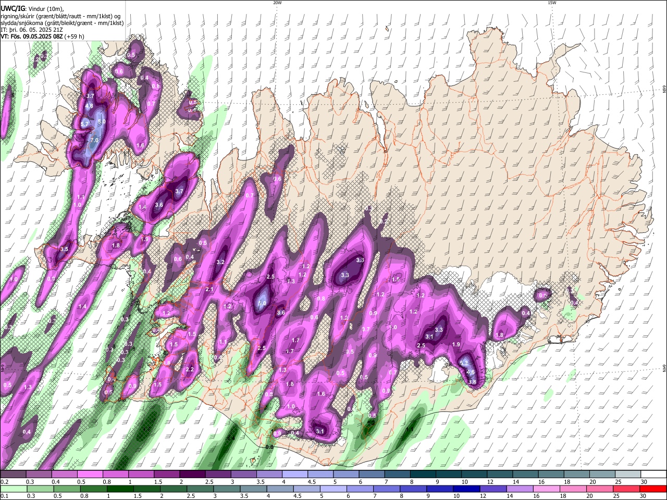Click the 'VT: Fös. 09.05.2025 08Z (+59 h)' line

[42, 36]
